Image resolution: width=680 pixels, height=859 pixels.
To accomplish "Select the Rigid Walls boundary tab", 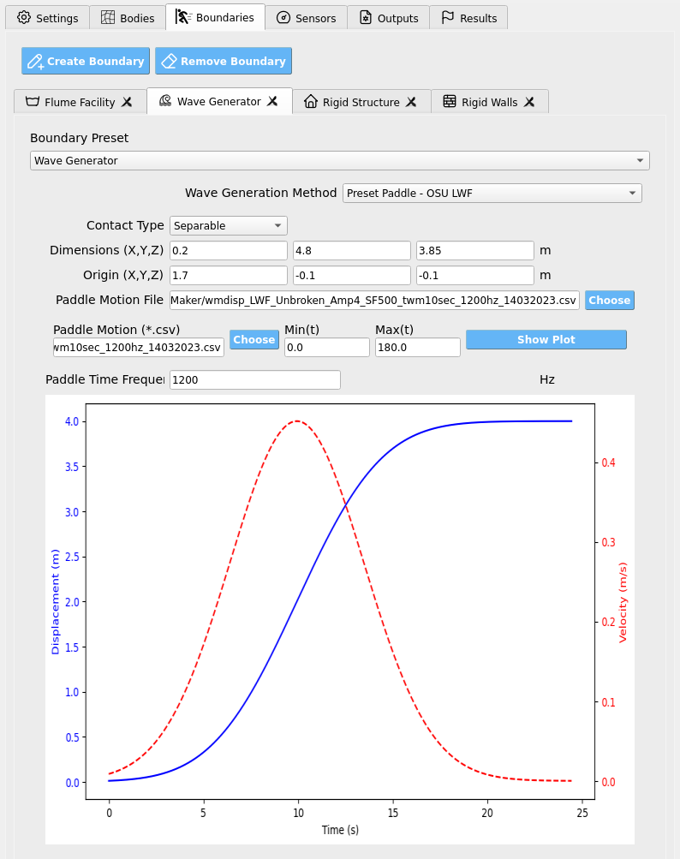I will (490, 102).
